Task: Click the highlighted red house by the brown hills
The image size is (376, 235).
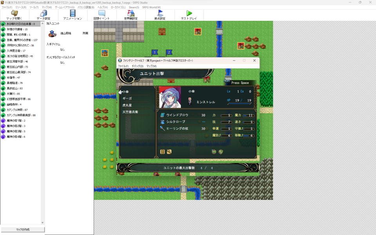Action: (241, 46)
